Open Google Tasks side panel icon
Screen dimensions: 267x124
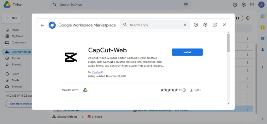tap(262, 39)
